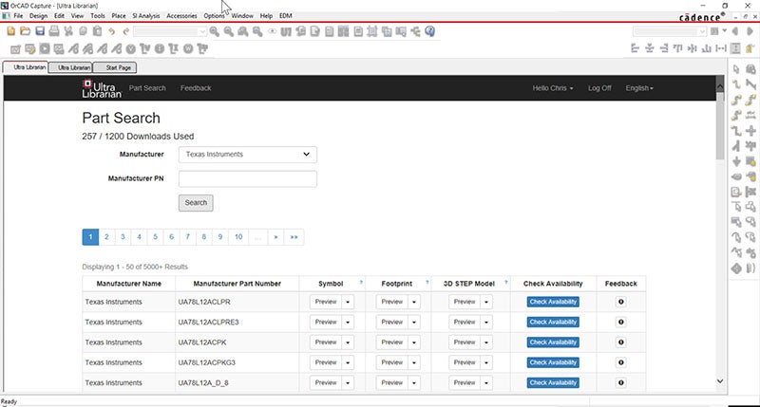Open the File menu
Viewport: 760px width, 407px height.
coord(18,16)
